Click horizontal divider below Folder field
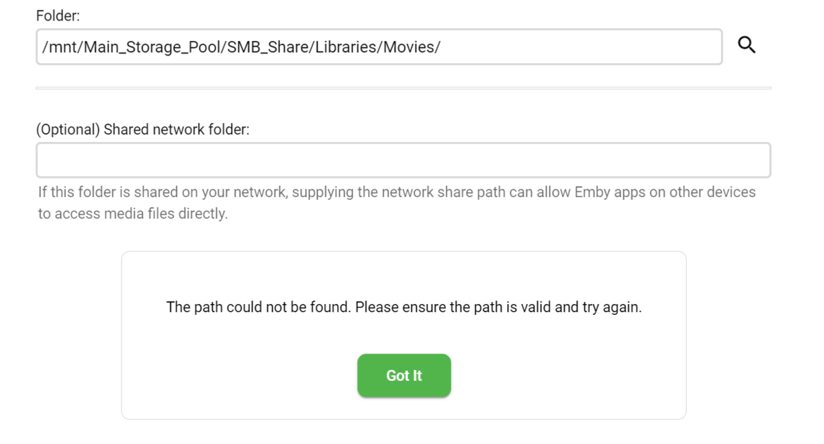Viewport: 824px width, 444px height. (x=403, y=88)
